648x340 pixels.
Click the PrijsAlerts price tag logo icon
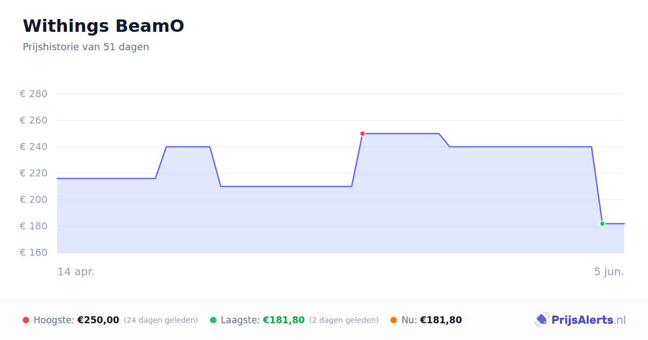point(542,320)
